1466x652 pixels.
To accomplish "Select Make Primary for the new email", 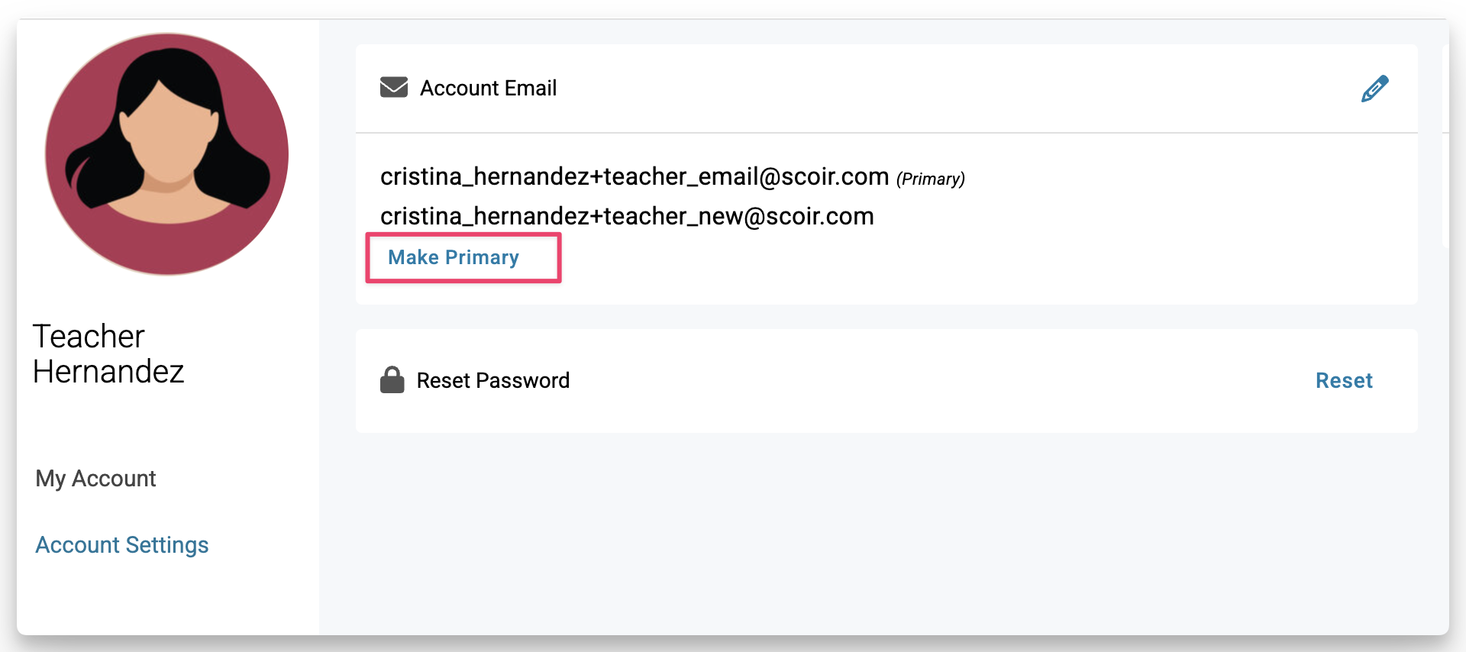I will [x=454, y=257].
